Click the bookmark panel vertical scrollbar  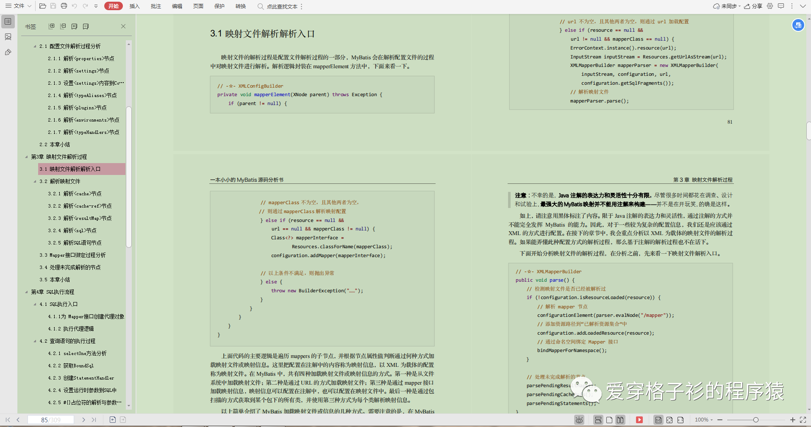[129, 177]
